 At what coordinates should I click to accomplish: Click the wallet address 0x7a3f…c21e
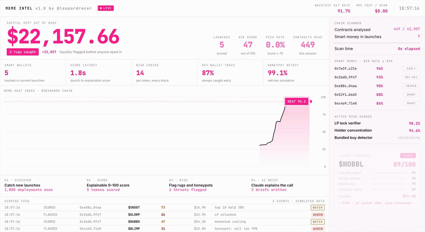coord(346,69)
